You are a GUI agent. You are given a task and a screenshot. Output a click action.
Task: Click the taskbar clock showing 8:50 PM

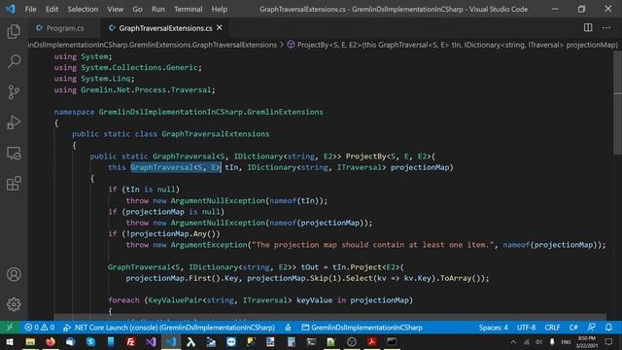(586, 341)
